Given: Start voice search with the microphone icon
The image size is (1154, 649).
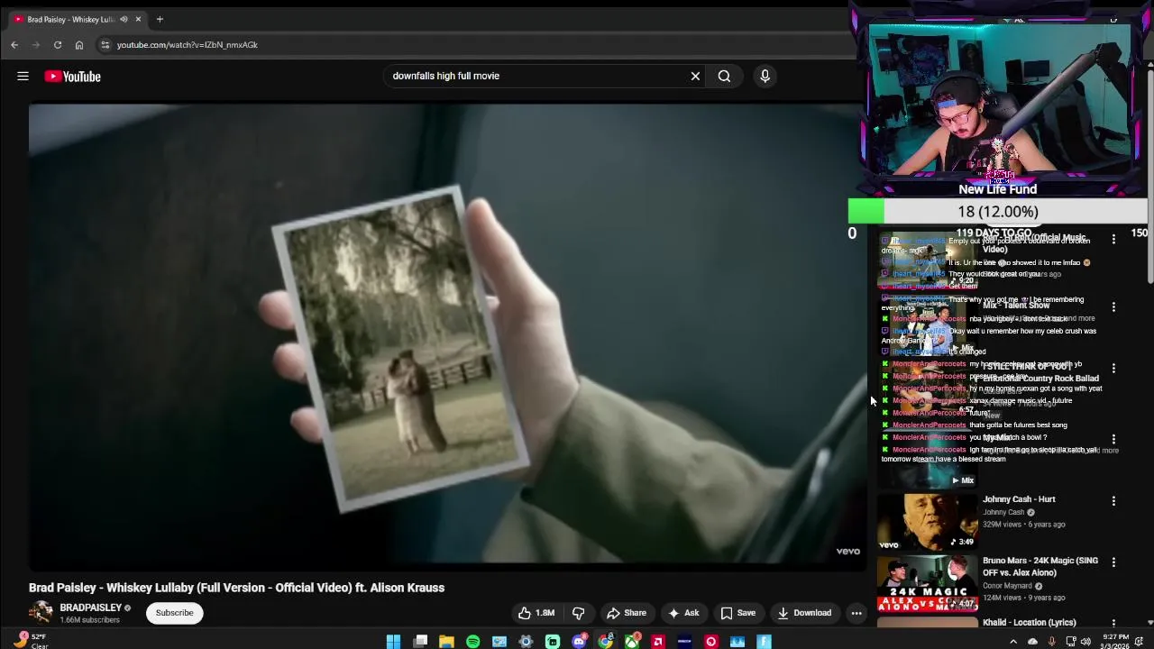Looking at the screenshot, I should click(765, 77).
